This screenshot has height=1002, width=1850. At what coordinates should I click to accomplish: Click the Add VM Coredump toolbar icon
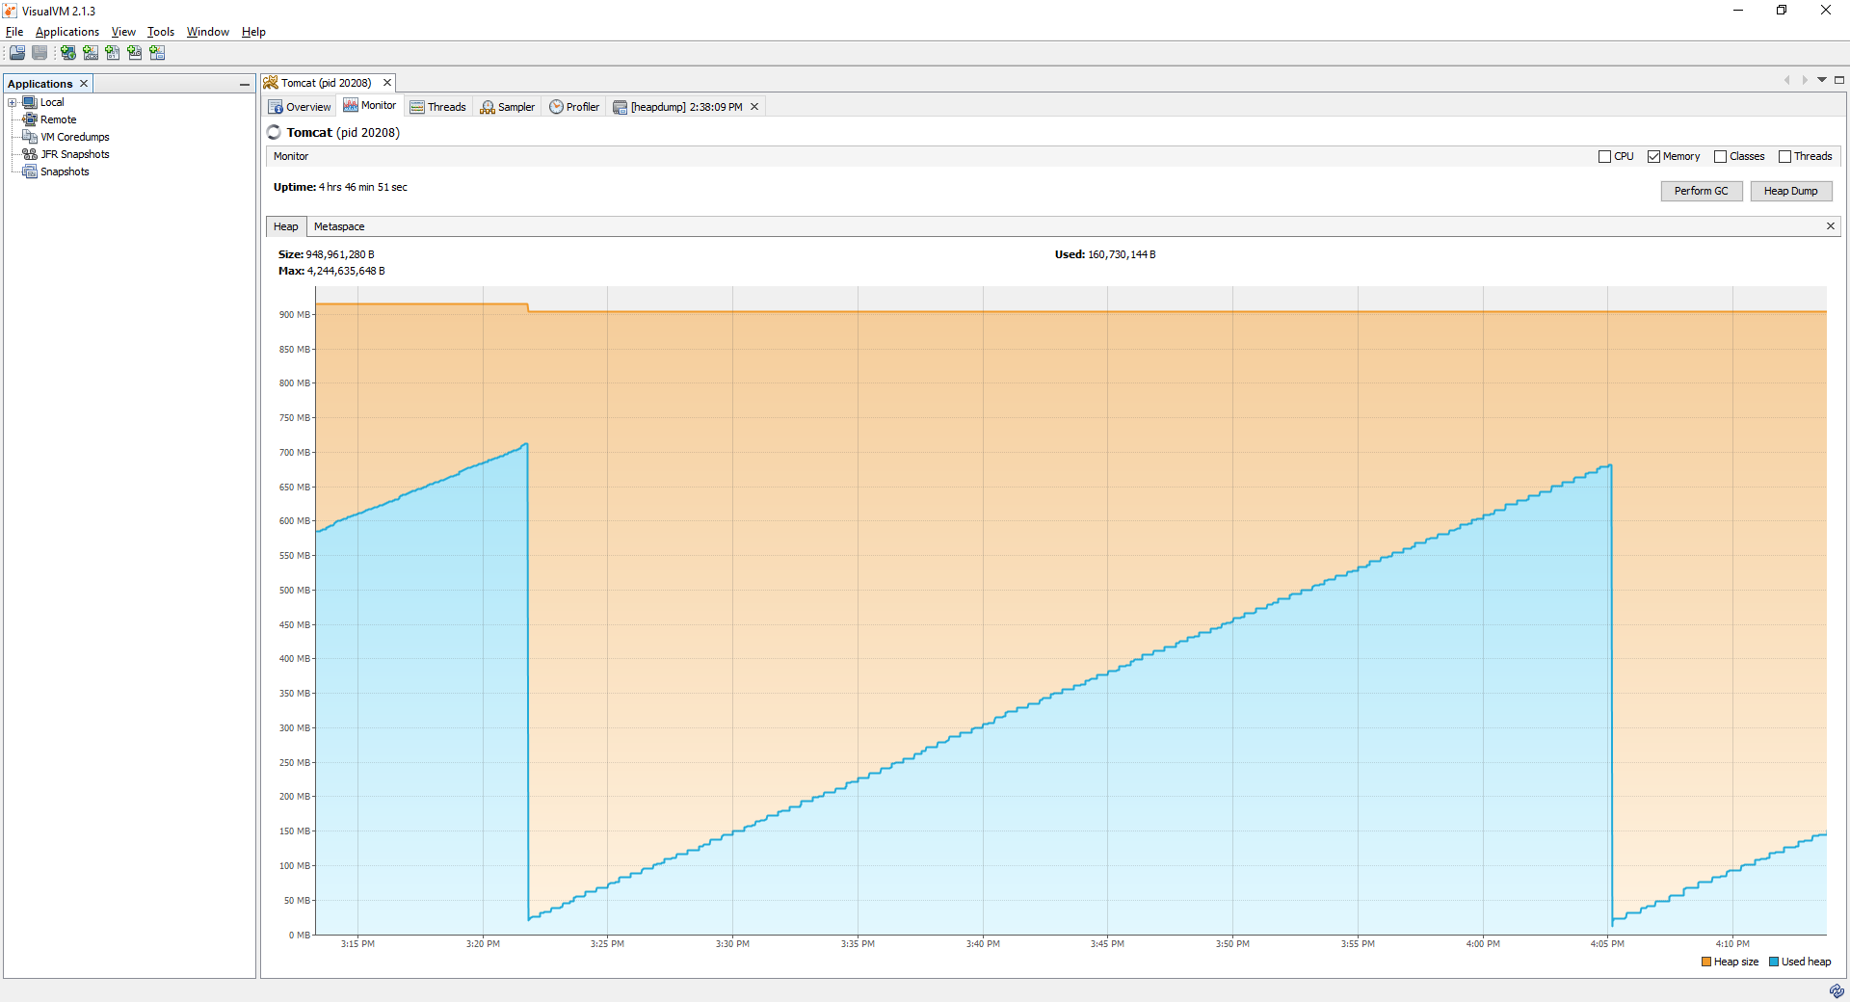click(x=113, y=53)
